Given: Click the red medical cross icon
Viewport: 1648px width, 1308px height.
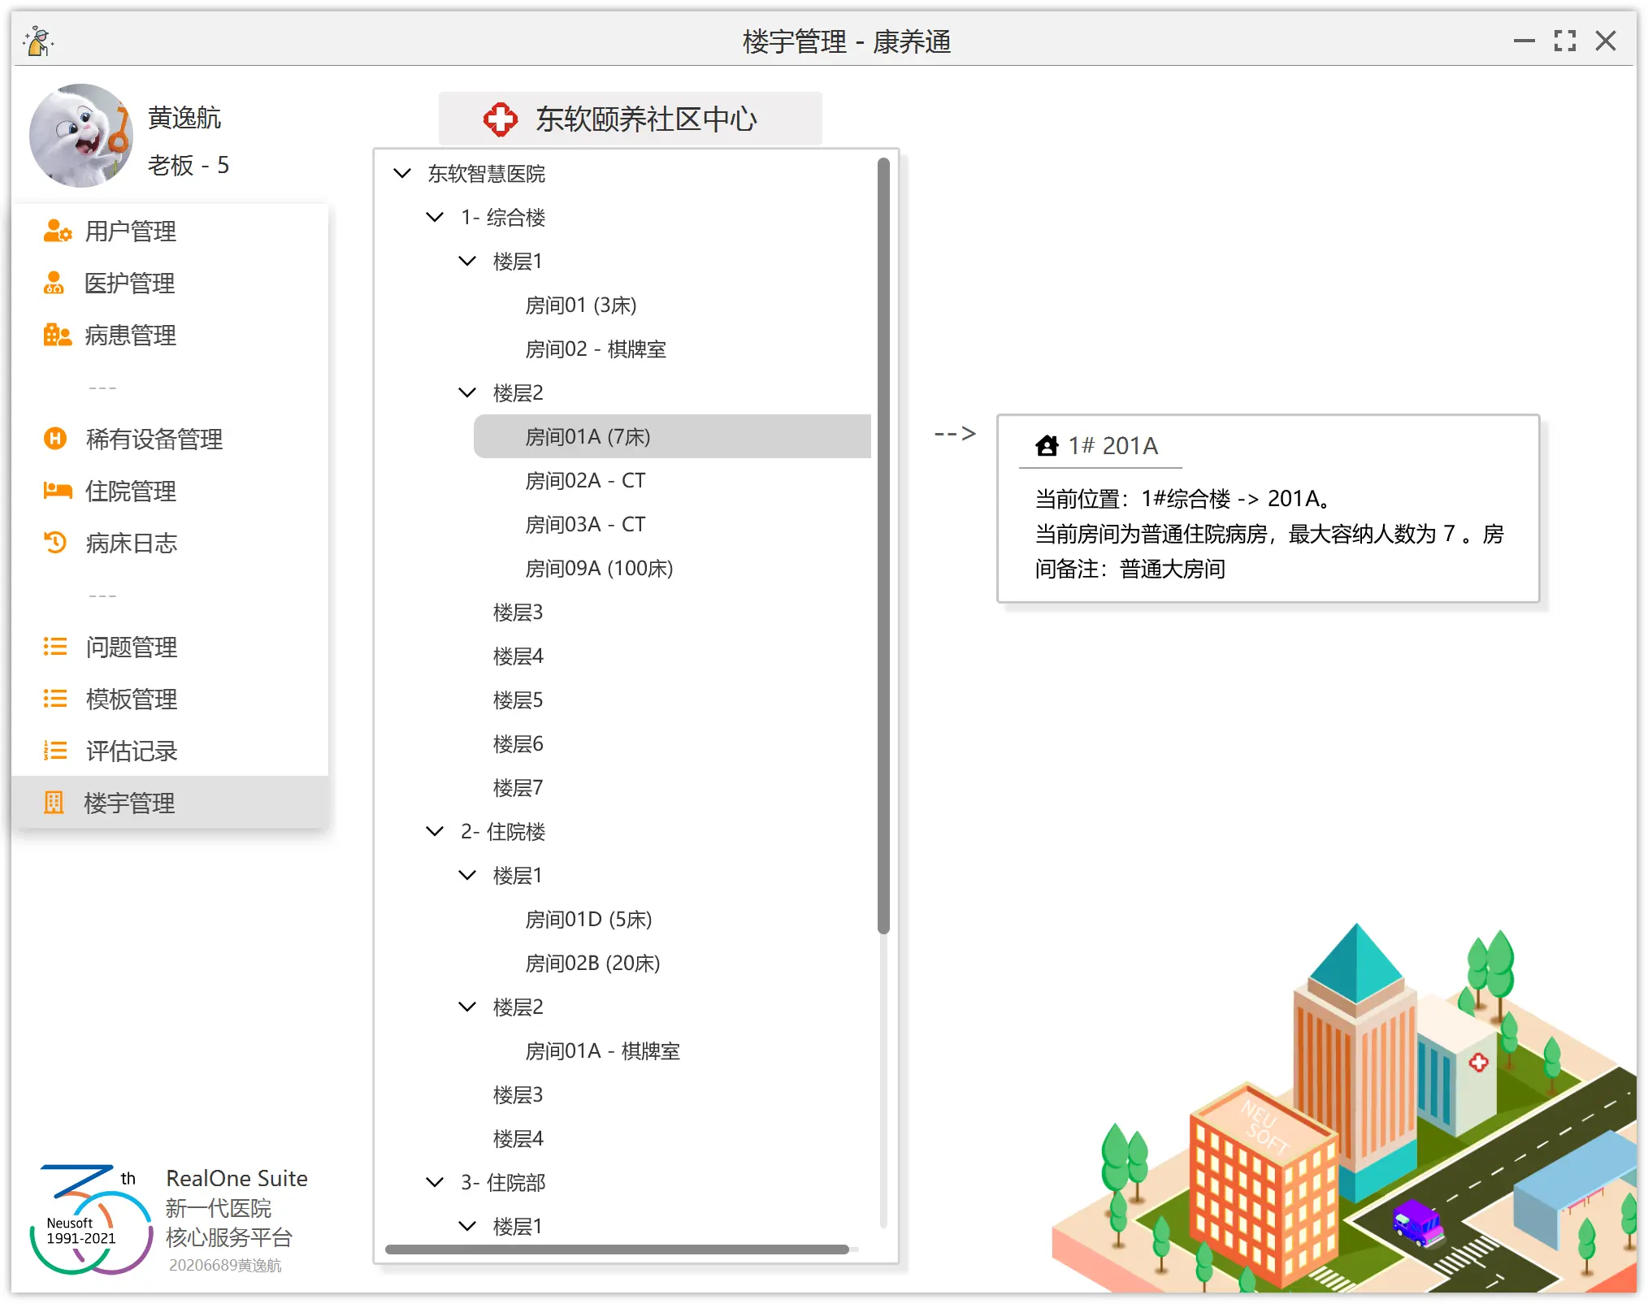Looking at the screenshot, I should click(500, 119).
